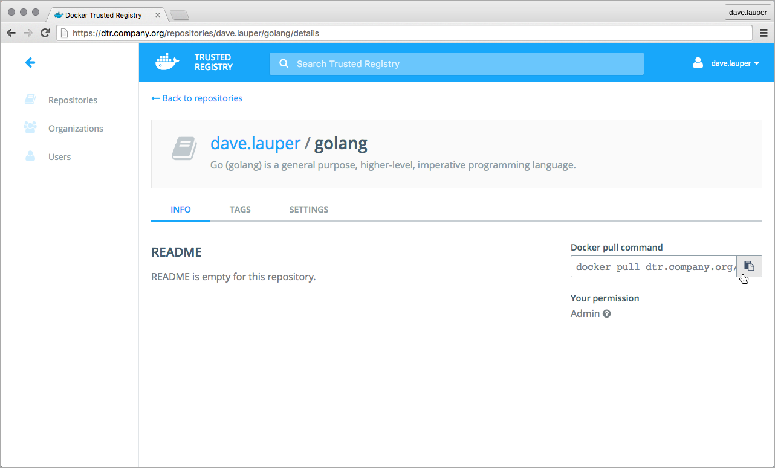Click the Users person icon in sidebar

[x=30, y=156]
